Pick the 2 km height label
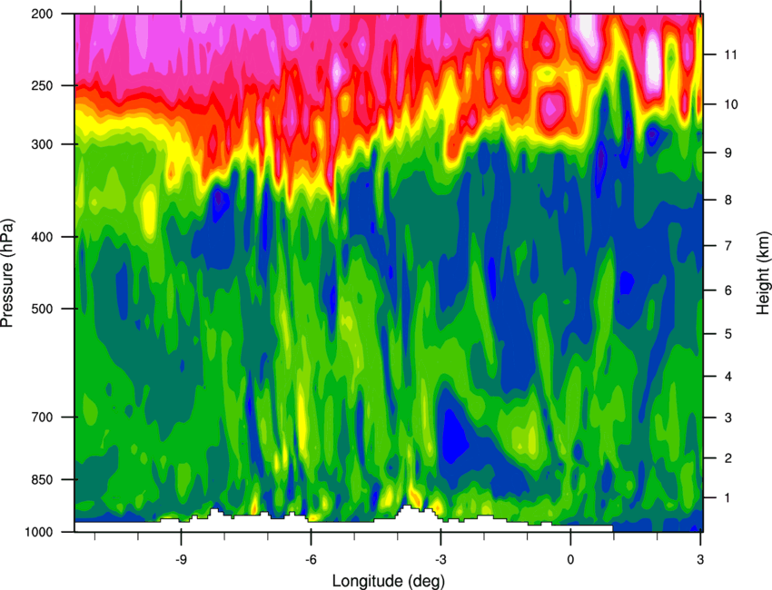772x590 pixels. [x=727, y=458]
